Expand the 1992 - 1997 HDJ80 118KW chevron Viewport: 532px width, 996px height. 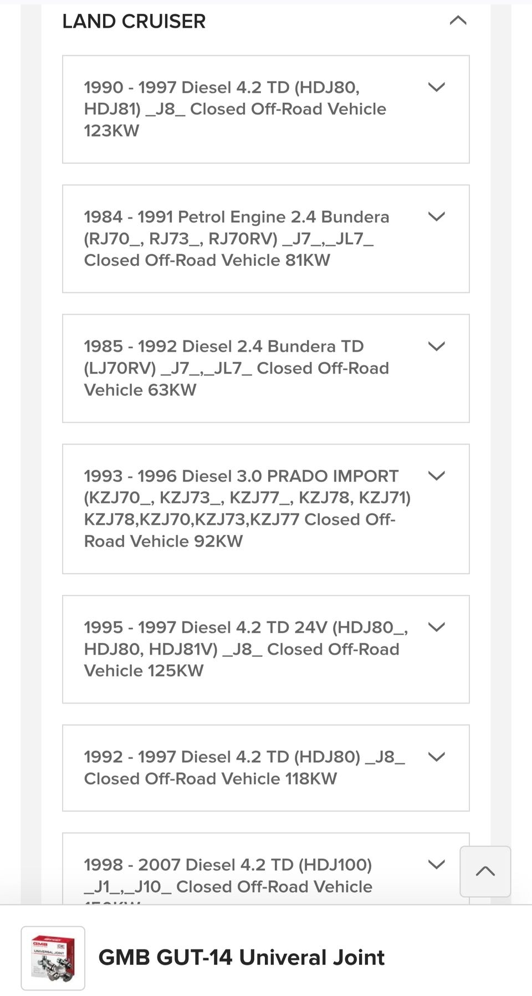click(437, 757)
